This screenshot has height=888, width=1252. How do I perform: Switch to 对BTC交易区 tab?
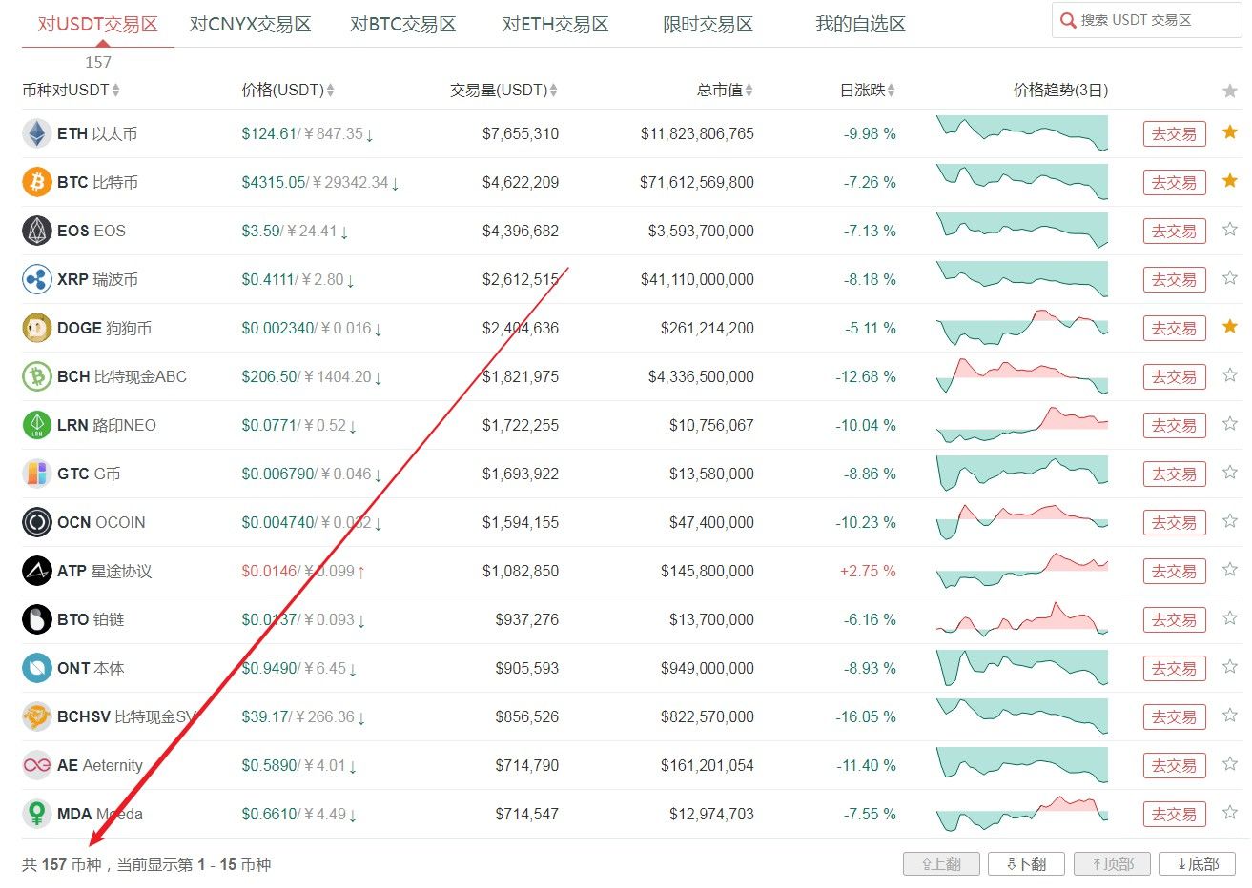[403, 25]
